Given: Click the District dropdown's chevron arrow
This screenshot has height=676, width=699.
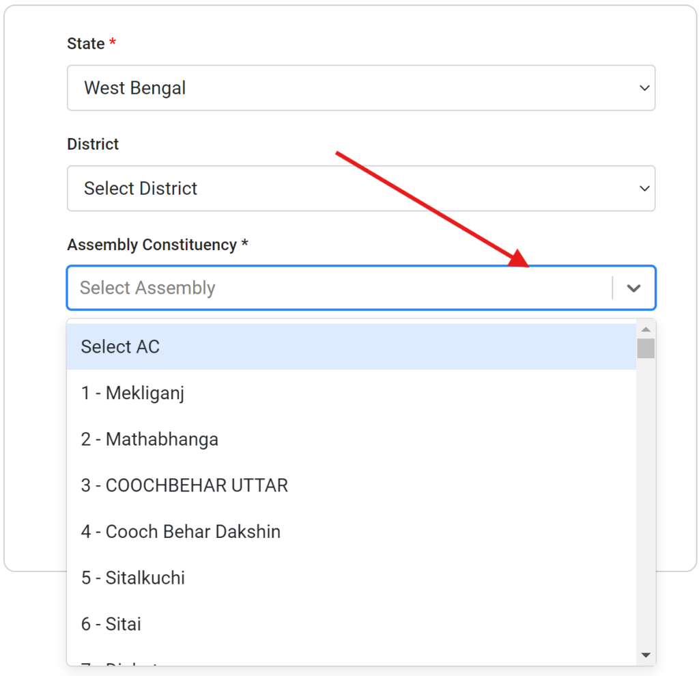Looking at the screenshot, I should tap(644, 189).
